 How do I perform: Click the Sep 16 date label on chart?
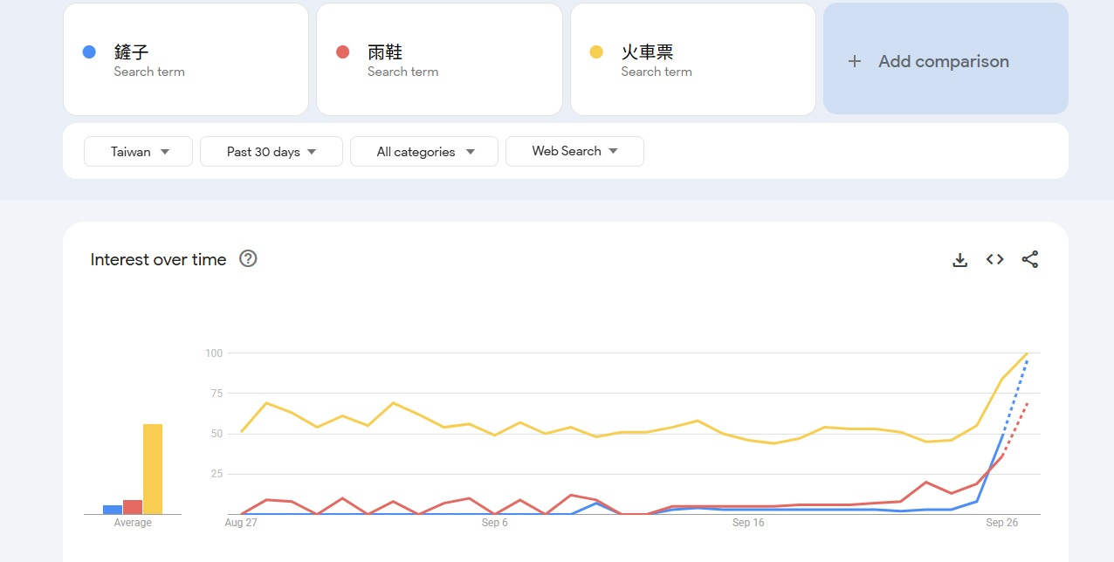pos(747,523)
